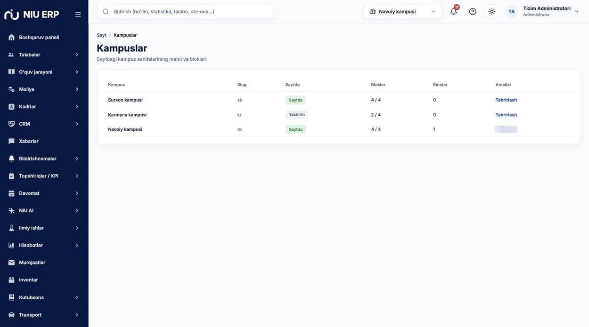Click the Saytda badge in Surxon kampusi row
Viewport: 589px width, 327px height.
pyautogui.click(x=295, y=100)
